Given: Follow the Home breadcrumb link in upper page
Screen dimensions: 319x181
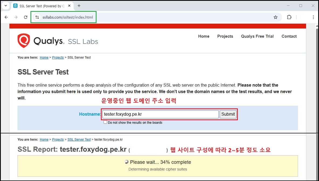Looking at the screenshot, I should (x=44, y=58).
